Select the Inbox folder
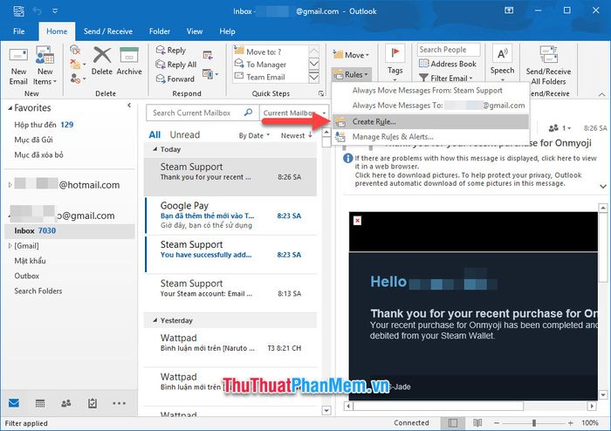The height and width of the screenshot is (431, 611). point(70,230)
